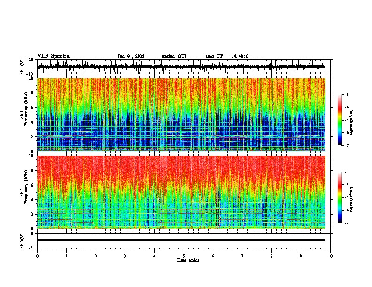Click the 'ch.3(V)' axis label
This screenshot has width=372, height=287.
pos(23,241)
